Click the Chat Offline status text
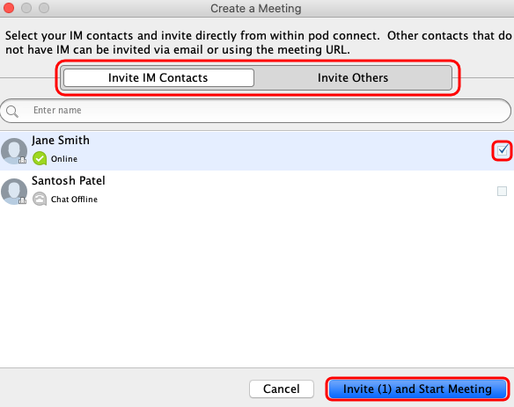This screenshot has width=514, height=407. click(74, 199)
